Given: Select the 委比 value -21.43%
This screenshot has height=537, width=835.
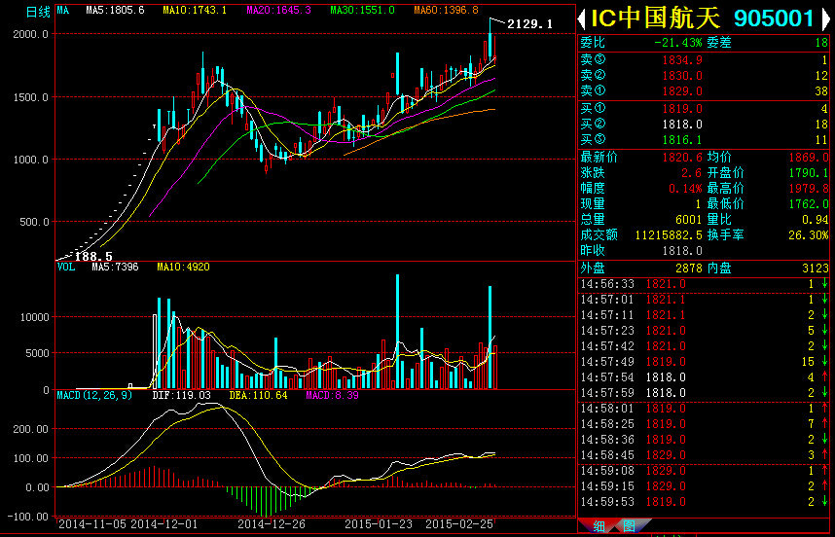Looking at the screenshot, I should point(678,43).
